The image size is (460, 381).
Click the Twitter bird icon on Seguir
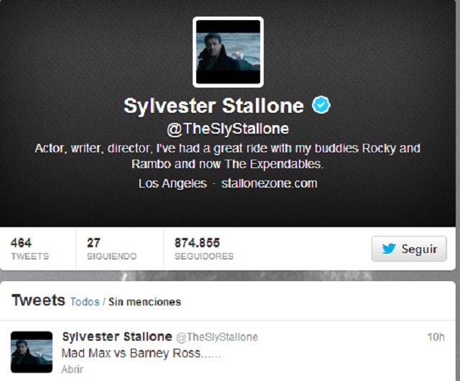[x=389, y=249]
